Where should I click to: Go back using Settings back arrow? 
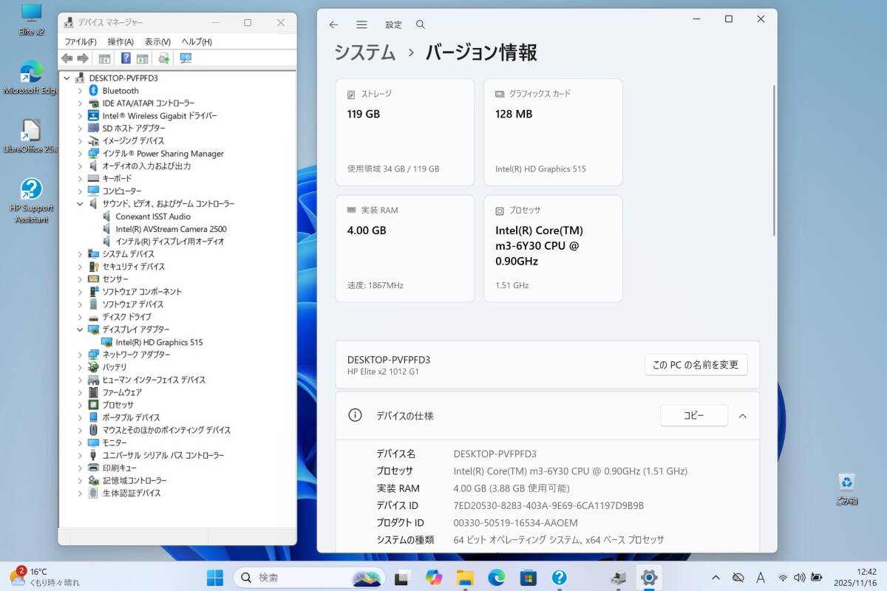[x=333, y=24]
